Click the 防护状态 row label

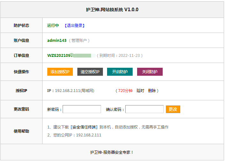[x=21, y=25]
